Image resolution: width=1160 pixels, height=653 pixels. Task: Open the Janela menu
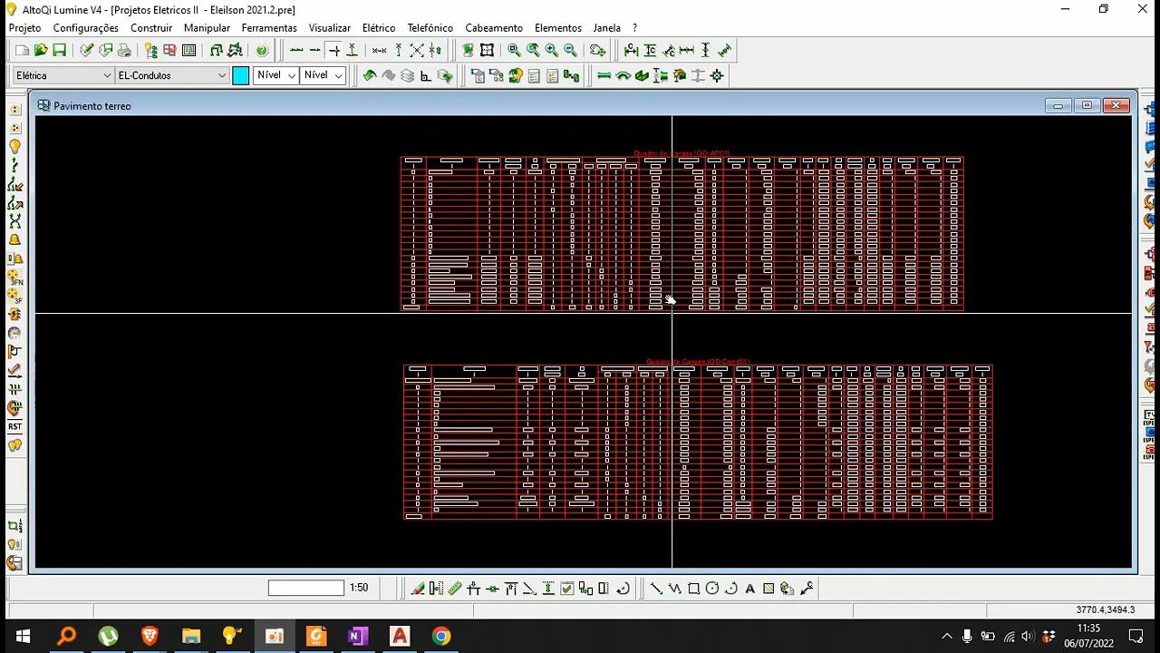(x=607, y=28)
